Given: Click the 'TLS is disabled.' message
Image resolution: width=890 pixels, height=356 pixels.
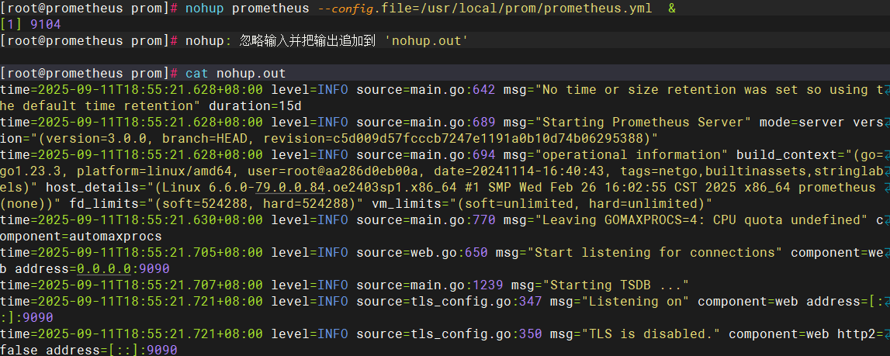Looking at the screenshot, I should pos(654,334).
